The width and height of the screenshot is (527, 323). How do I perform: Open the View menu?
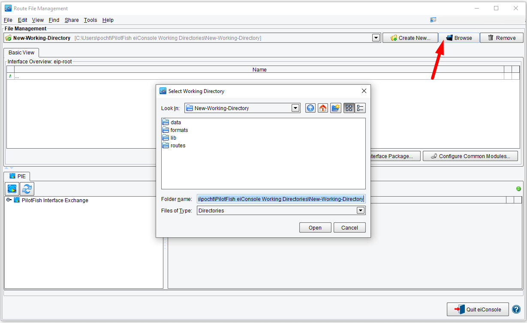click(38, 20)
